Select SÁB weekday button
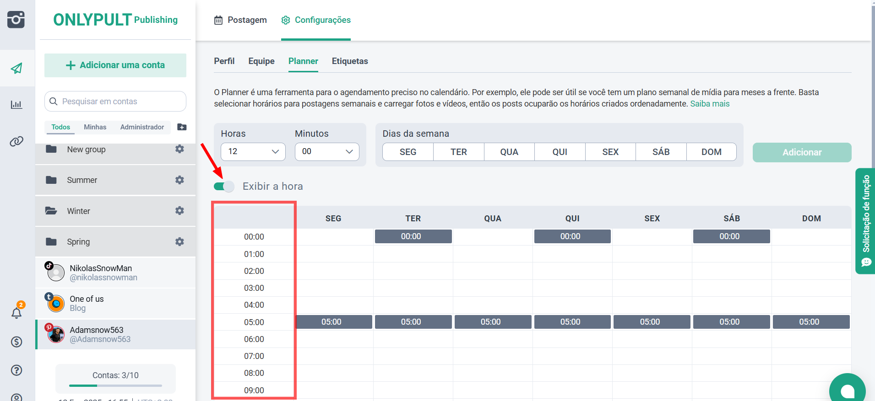Viewport: 875px width, 401px height. (661, 152)
